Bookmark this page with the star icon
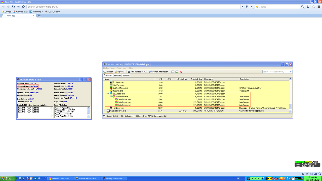The image size is (322, 181). pos(23,7)
